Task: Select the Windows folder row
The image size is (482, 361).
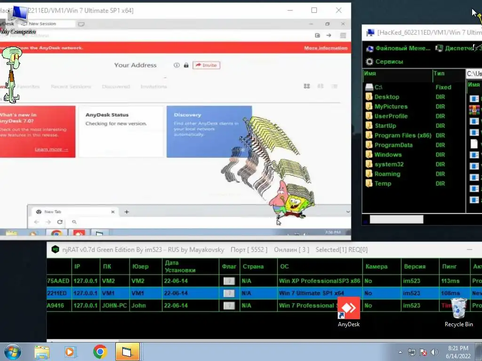Action: coord(414,155)
